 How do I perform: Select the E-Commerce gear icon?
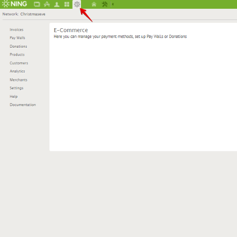[x=77, y=4]
